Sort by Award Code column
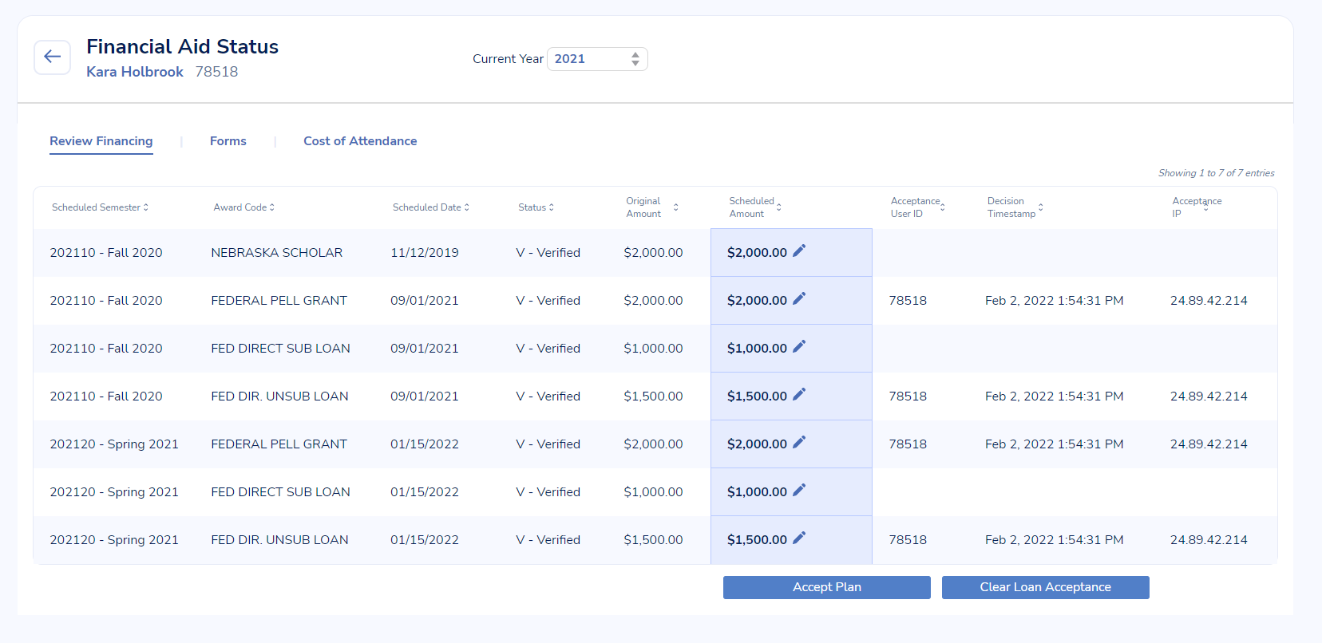Image resolution: width=1322 pixels, height=643 pixels. (243, 207)
